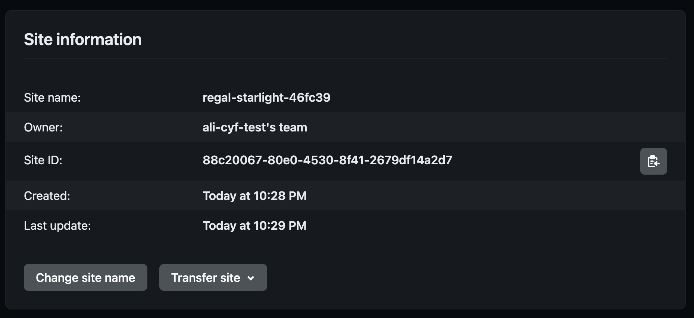Click the Site ID label
This screenshot has height=318, width=694.
43,160
